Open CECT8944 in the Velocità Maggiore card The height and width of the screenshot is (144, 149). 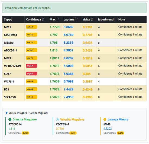62,124
